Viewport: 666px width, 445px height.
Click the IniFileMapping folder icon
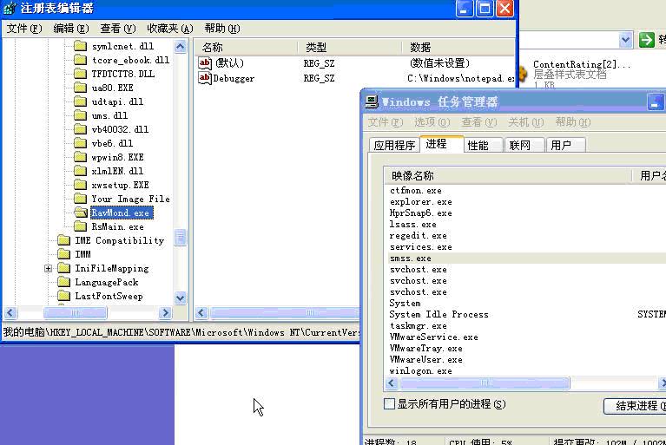[x=63, y=268]
